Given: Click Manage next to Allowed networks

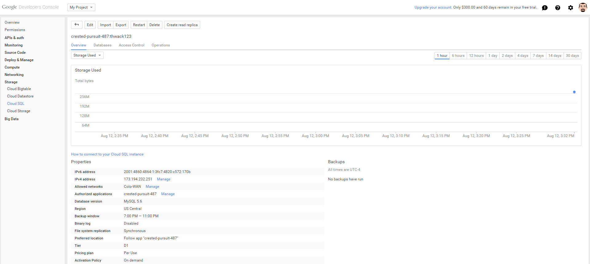Looking at the screenshot, I should [152, 187].
